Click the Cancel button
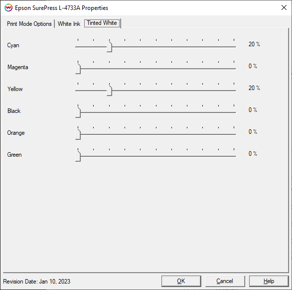292x290 pixels. point(225,281)
